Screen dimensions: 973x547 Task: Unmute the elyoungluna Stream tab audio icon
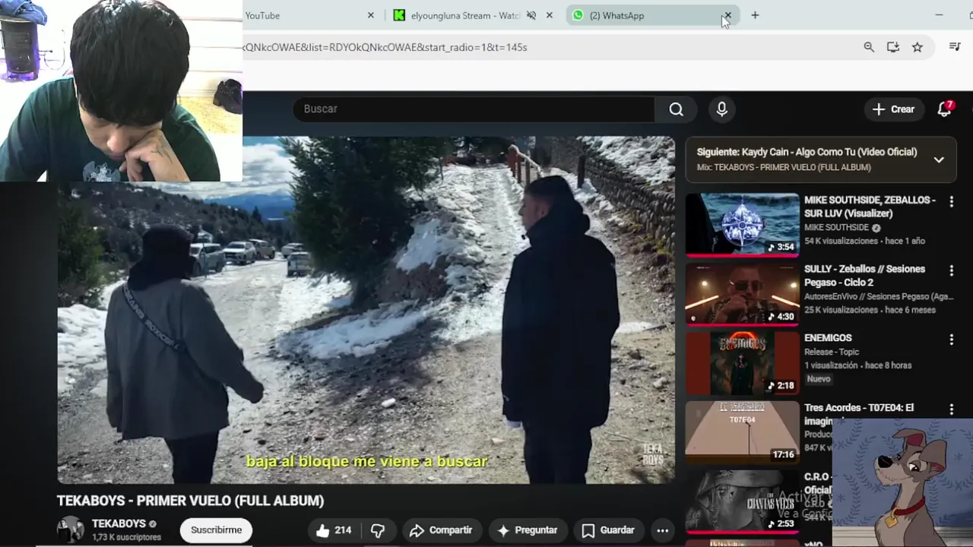[x=531, y=15]
